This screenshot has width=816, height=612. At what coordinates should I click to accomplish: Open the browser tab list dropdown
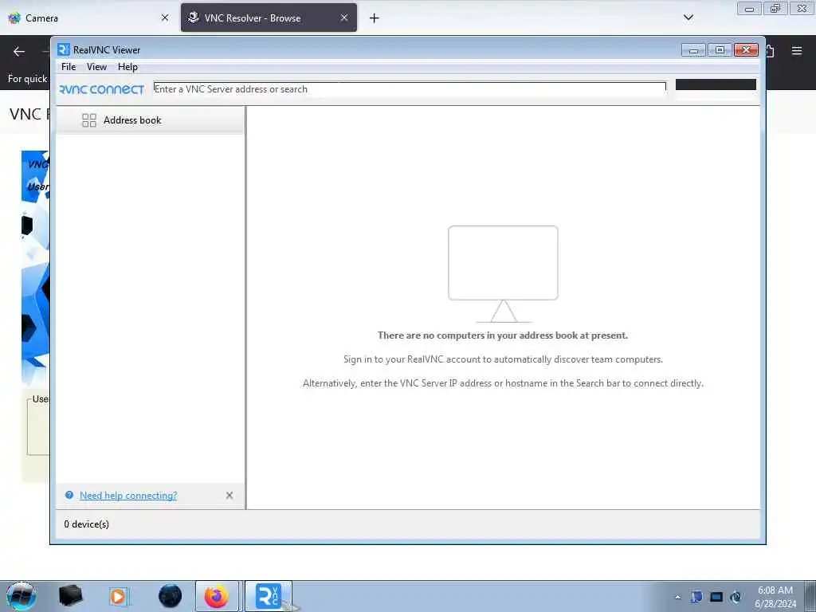click(x=688, y=18)
